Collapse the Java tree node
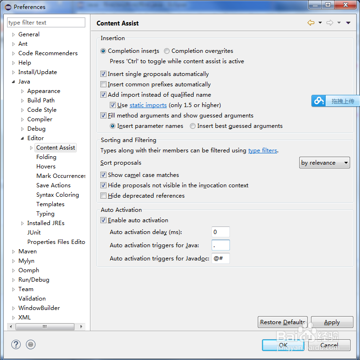Screen dimensions: 360x360 (x=13, y=82)
